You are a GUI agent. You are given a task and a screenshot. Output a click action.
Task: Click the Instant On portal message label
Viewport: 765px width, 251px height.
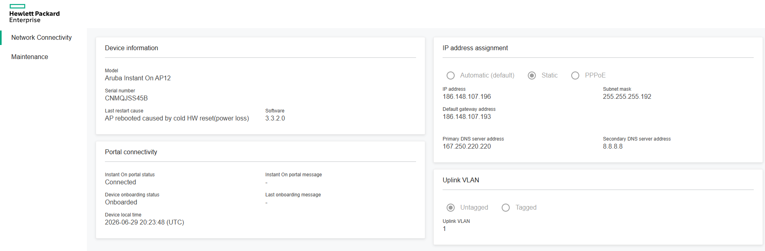click(x=293, y=175)
